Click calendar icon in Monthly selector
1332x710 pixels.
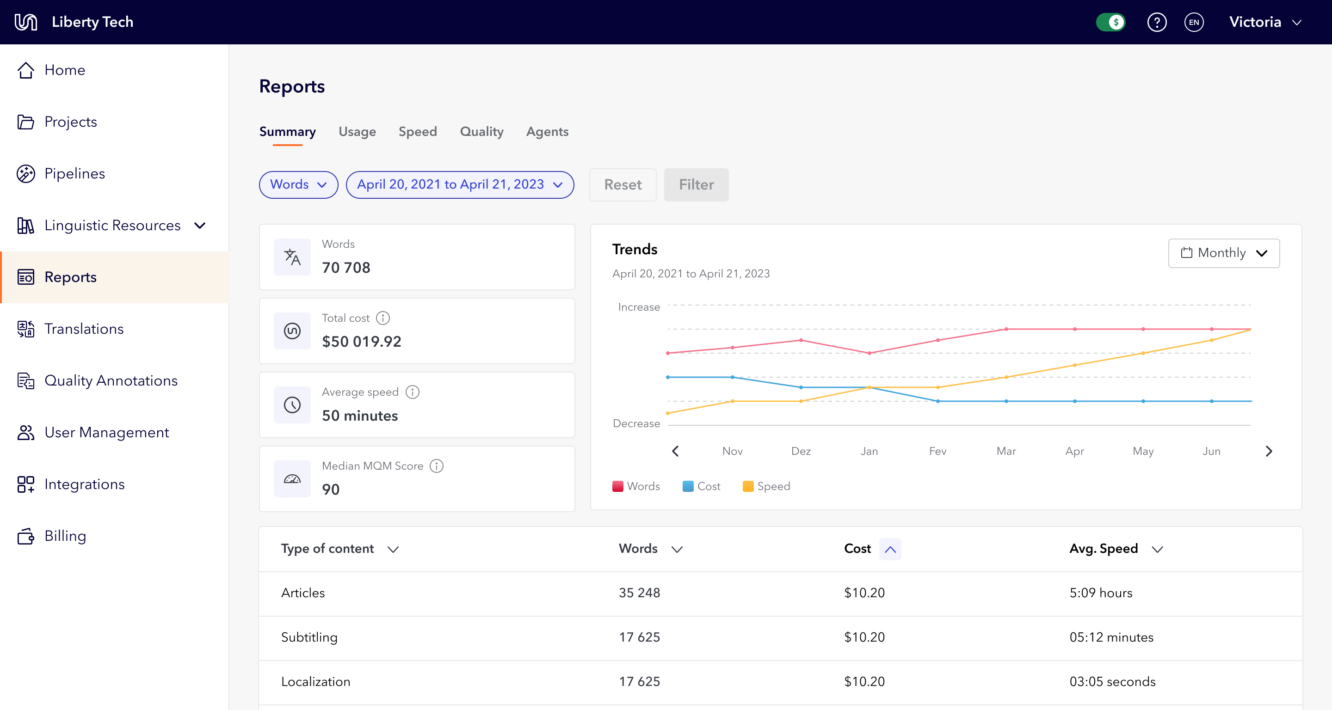click(x=1186, y=253)
